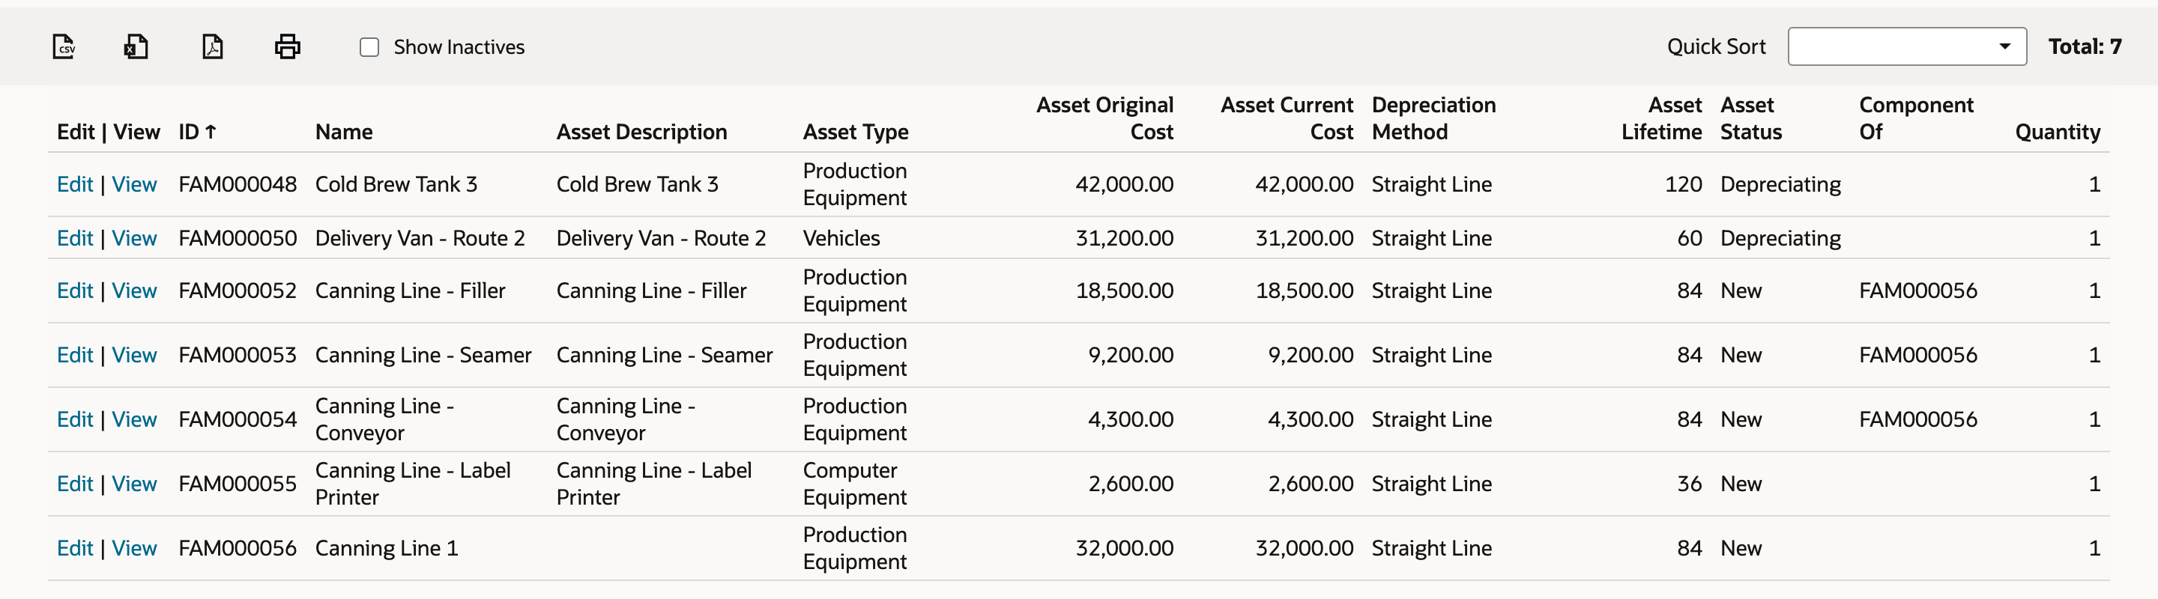View Delivery Van - Route 2 asset
Screen dimensions: 2158x599
[134, 238]
